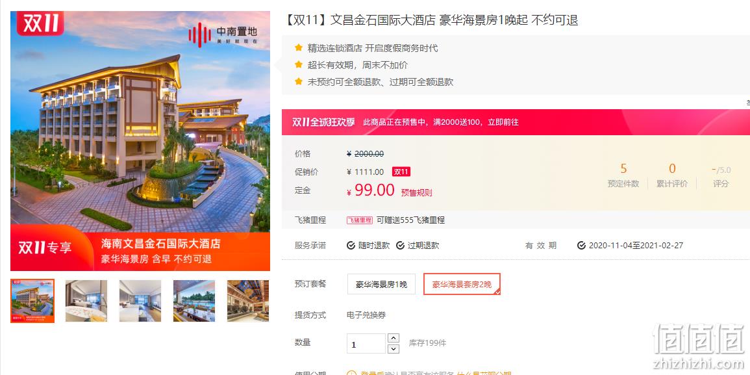Select 豪华海景套房2晚 package option

click(x=462, y=284)
